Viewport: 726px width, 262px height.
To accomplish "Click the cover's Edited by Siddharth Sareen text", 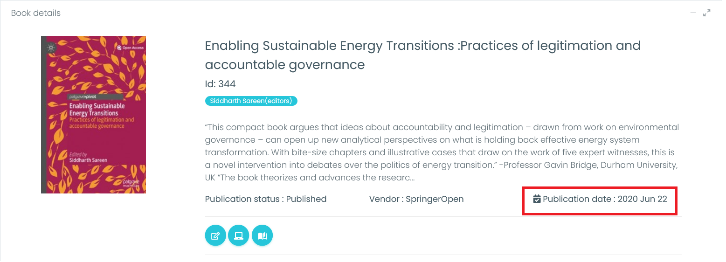I will tap(88, 157).
